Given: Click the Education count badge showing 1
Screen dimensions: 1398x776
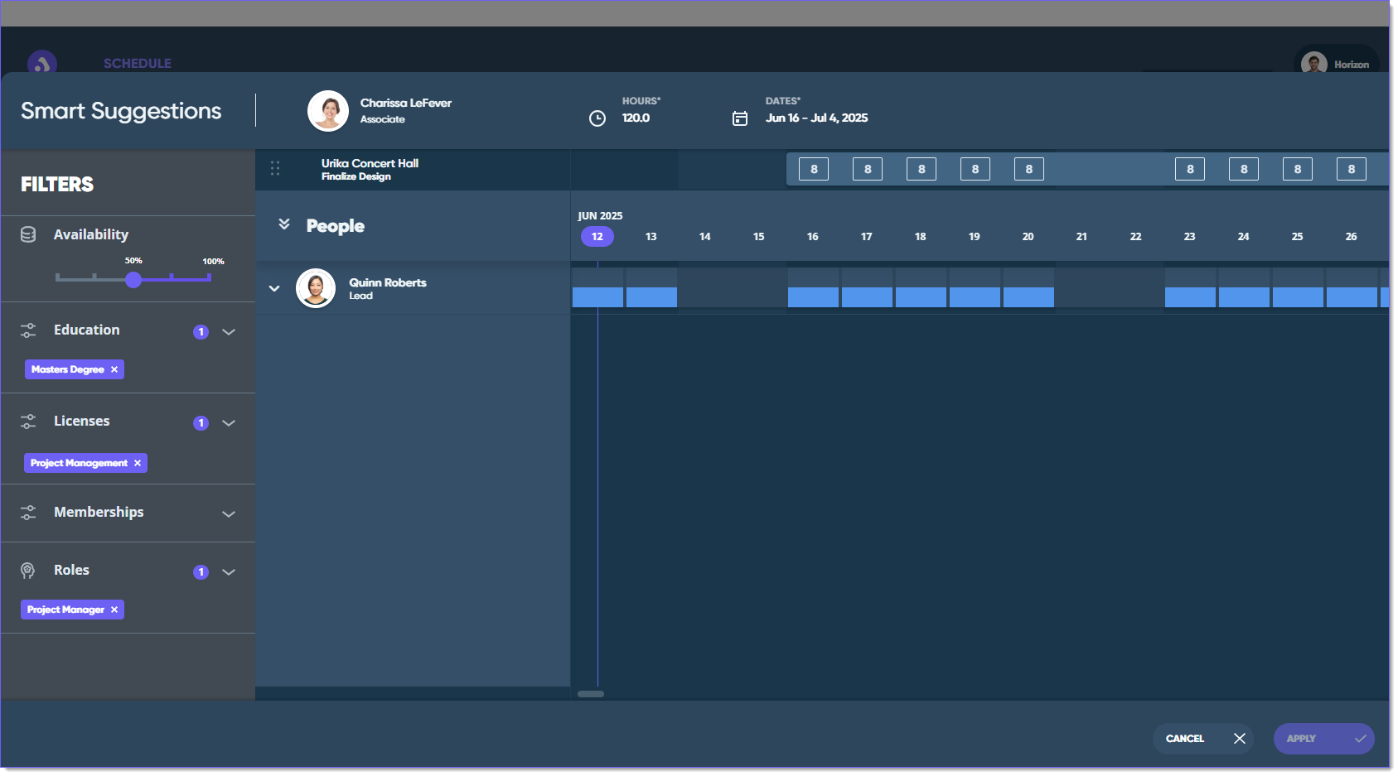Looking at the screenshot, I should pos(201,332).
